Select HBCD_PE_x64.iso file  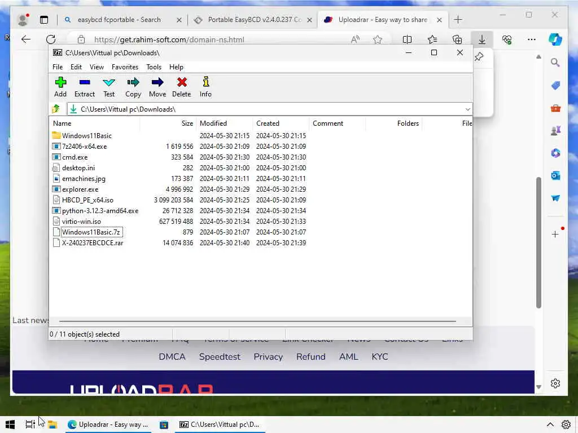click(261, 200)
